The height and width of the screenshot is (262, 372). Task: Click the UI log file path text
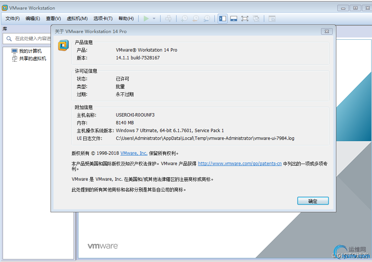[205, 138]
